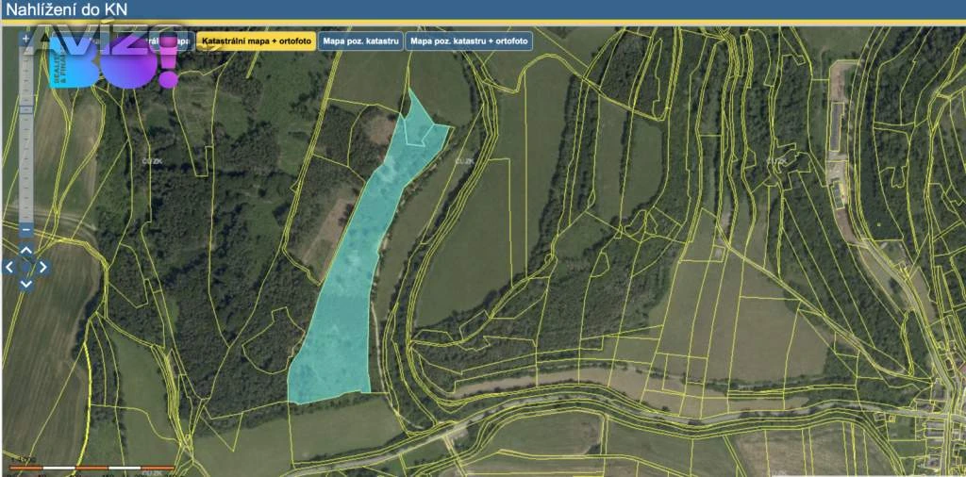This screenshot has height=477, width=966.
Task: Pan the map down with arrow
Action: coord(26,283)
